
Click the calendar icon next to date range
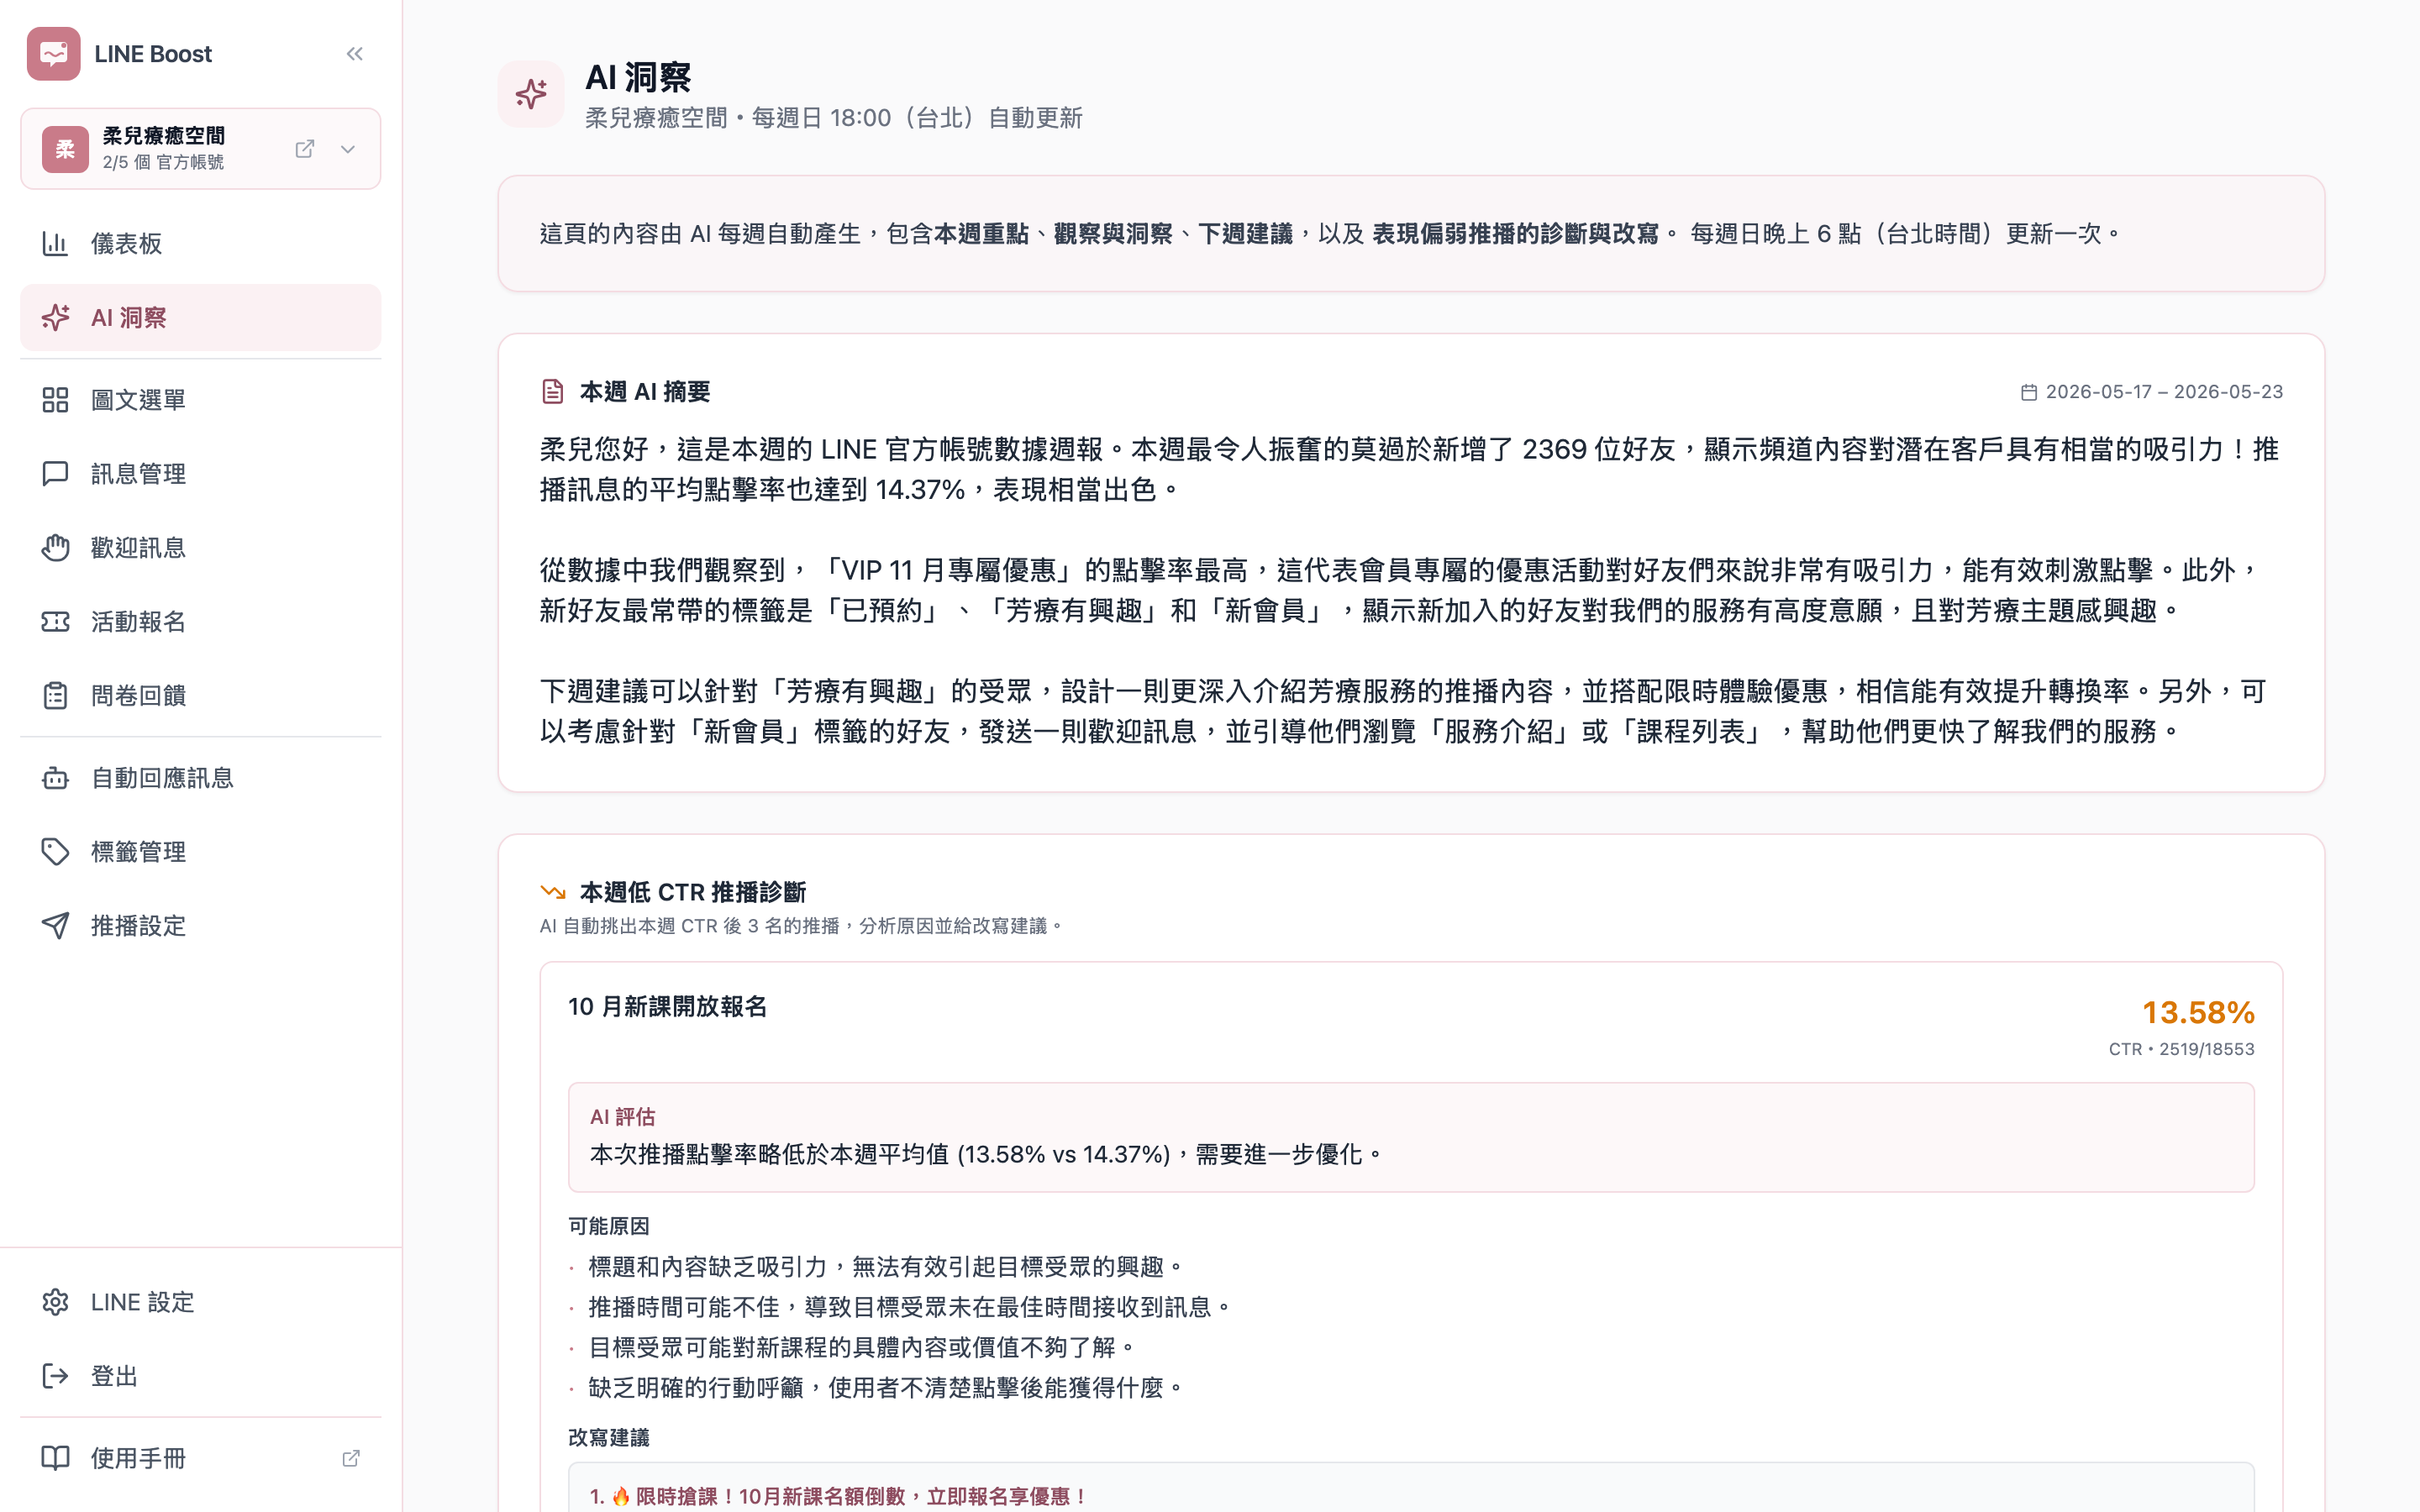tap(2029, 392)
